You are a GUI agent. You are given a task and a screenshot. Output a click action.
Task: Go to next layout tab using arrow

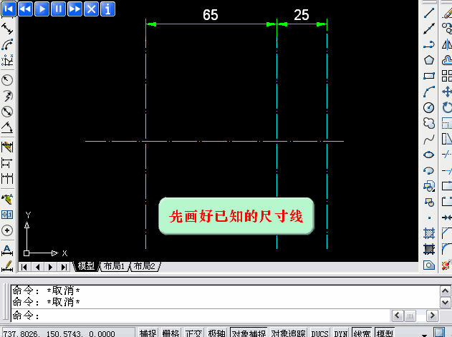click(50, 267)
